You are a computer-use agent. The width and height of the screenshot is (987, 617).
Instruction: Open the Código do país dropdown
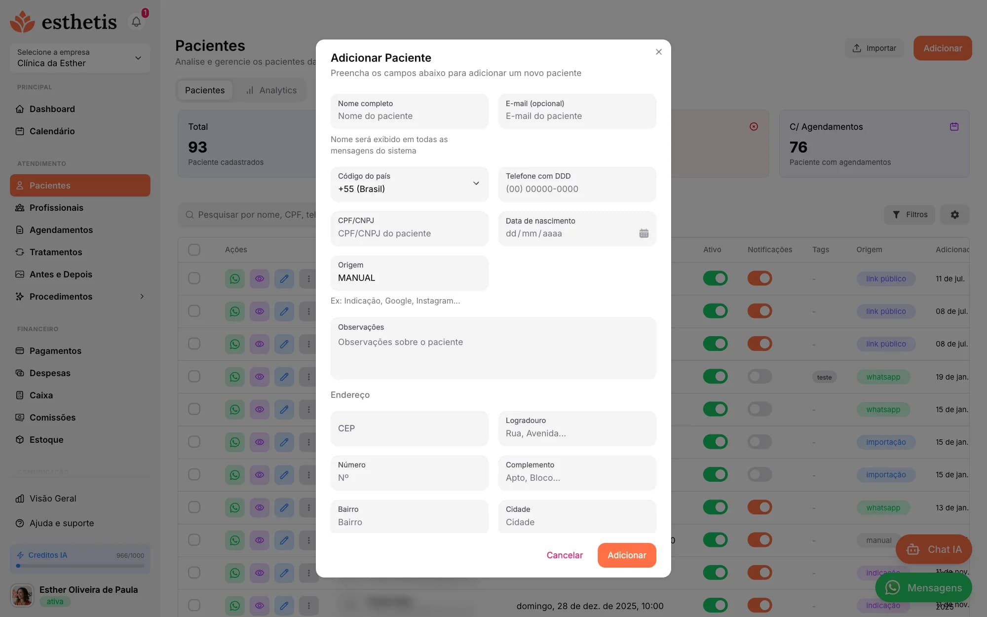(410, 184)
